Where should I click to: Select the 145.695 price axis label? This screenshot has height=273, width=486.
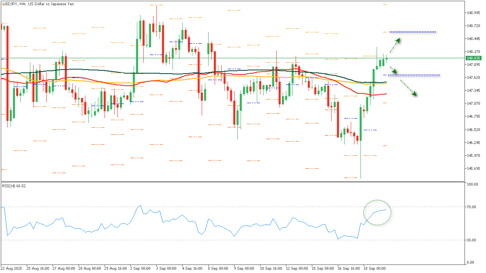coord(473,169)
